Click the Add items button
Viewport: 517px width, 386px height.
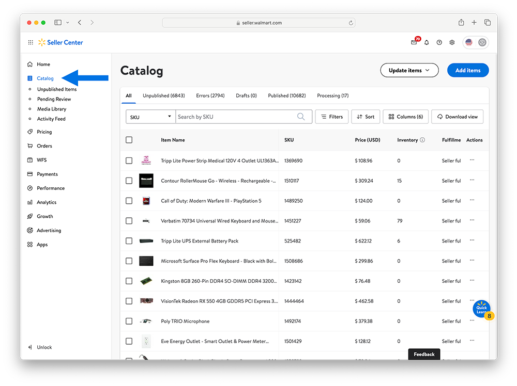pos(468,70)
